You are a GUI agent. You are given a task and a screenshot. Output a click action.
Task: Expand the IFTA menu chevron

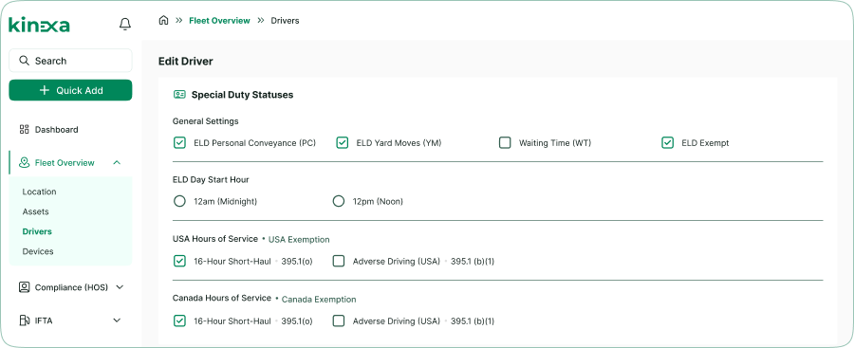(x=117, y=321)
